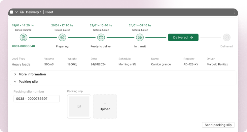Click the image placeholder icon in thumbnail
The width and height of the screenshot is (247, 132).
tap(79, 106)
